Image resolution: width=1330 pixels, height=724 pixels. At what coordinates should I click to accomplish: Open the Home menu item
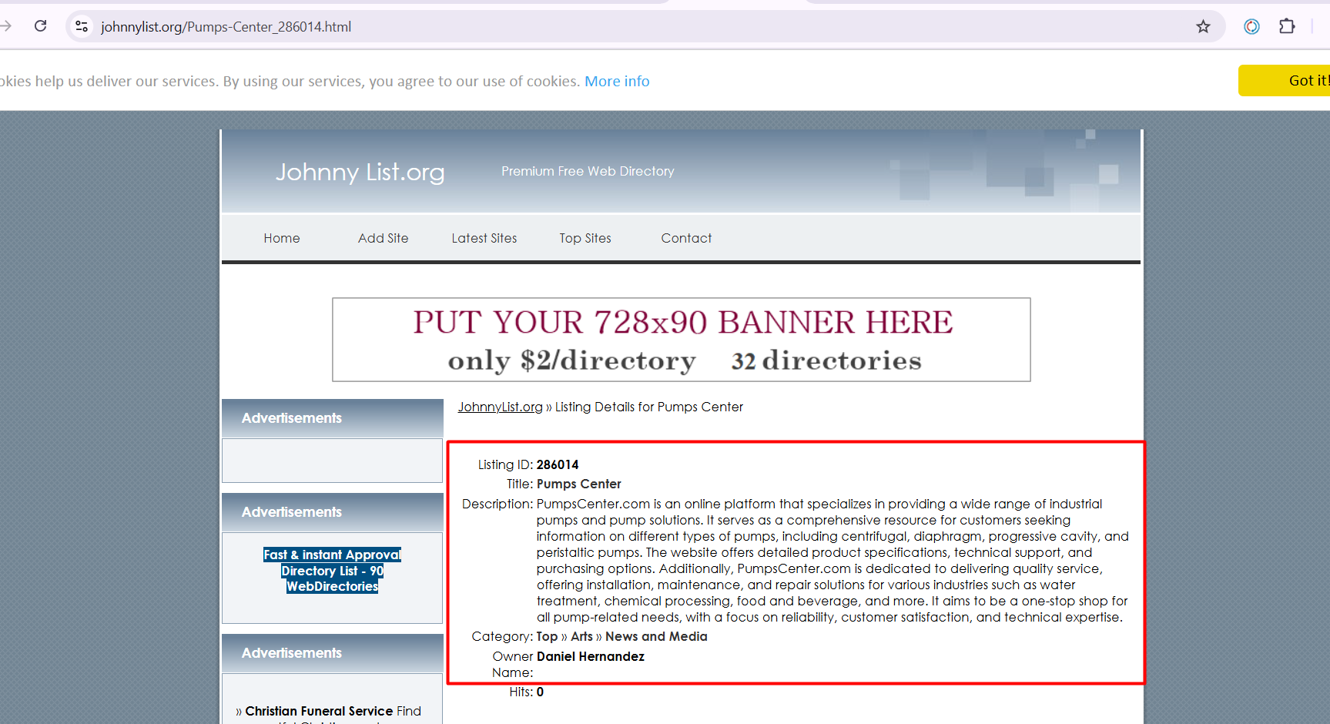[x=282, y=238]
